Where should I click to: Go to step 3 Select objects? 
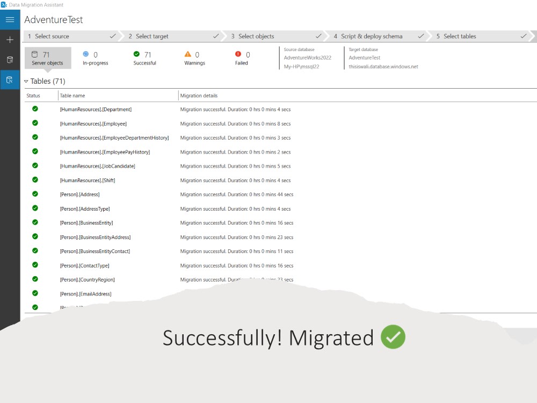[x=276, y=37]
